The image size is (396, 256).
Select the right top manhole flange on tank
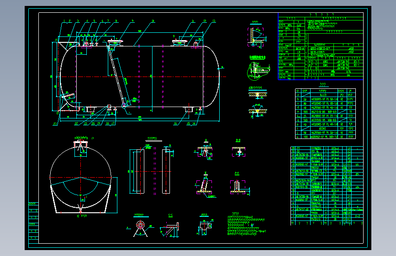[180, 41]
